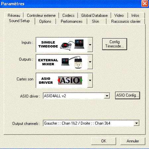
Task: Open the Output channels dropdown arrow
Action: [136, 123]
